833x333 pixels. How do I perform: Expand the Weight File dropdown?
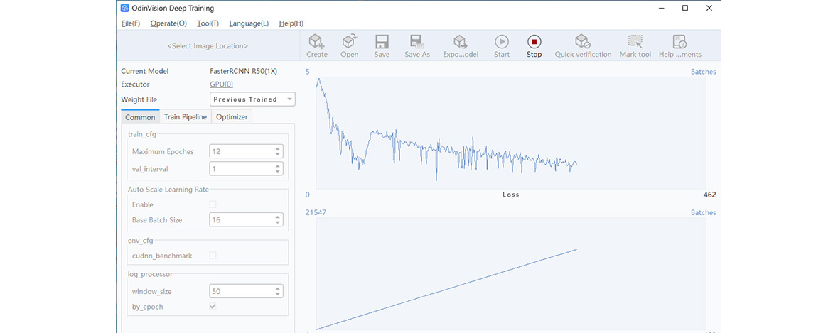coord(252,99)
